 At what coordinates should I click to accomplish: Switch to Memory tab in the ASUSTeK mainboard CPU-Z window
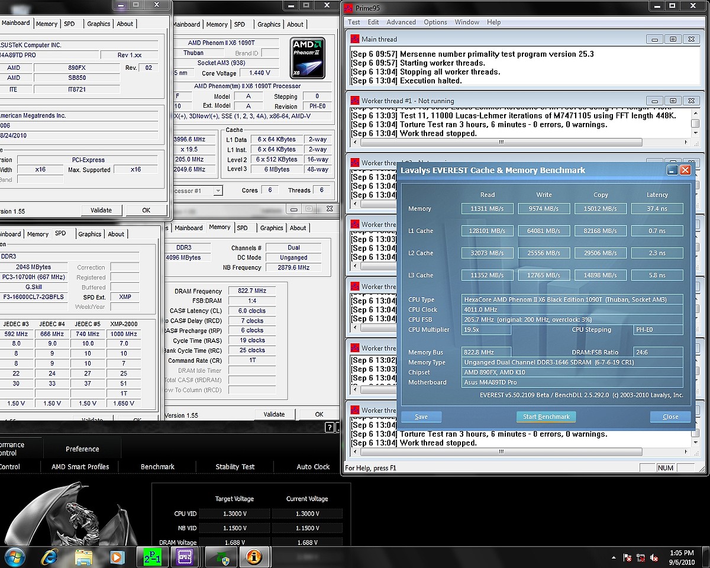click(47, 24)
